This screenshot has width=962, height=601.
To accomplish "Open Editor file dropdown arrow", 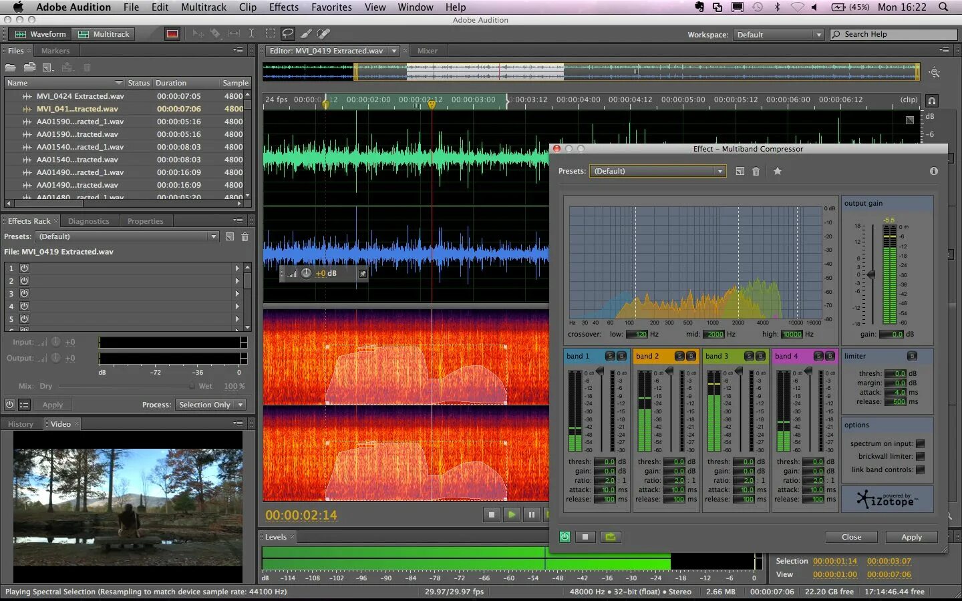I will [394, 51].
